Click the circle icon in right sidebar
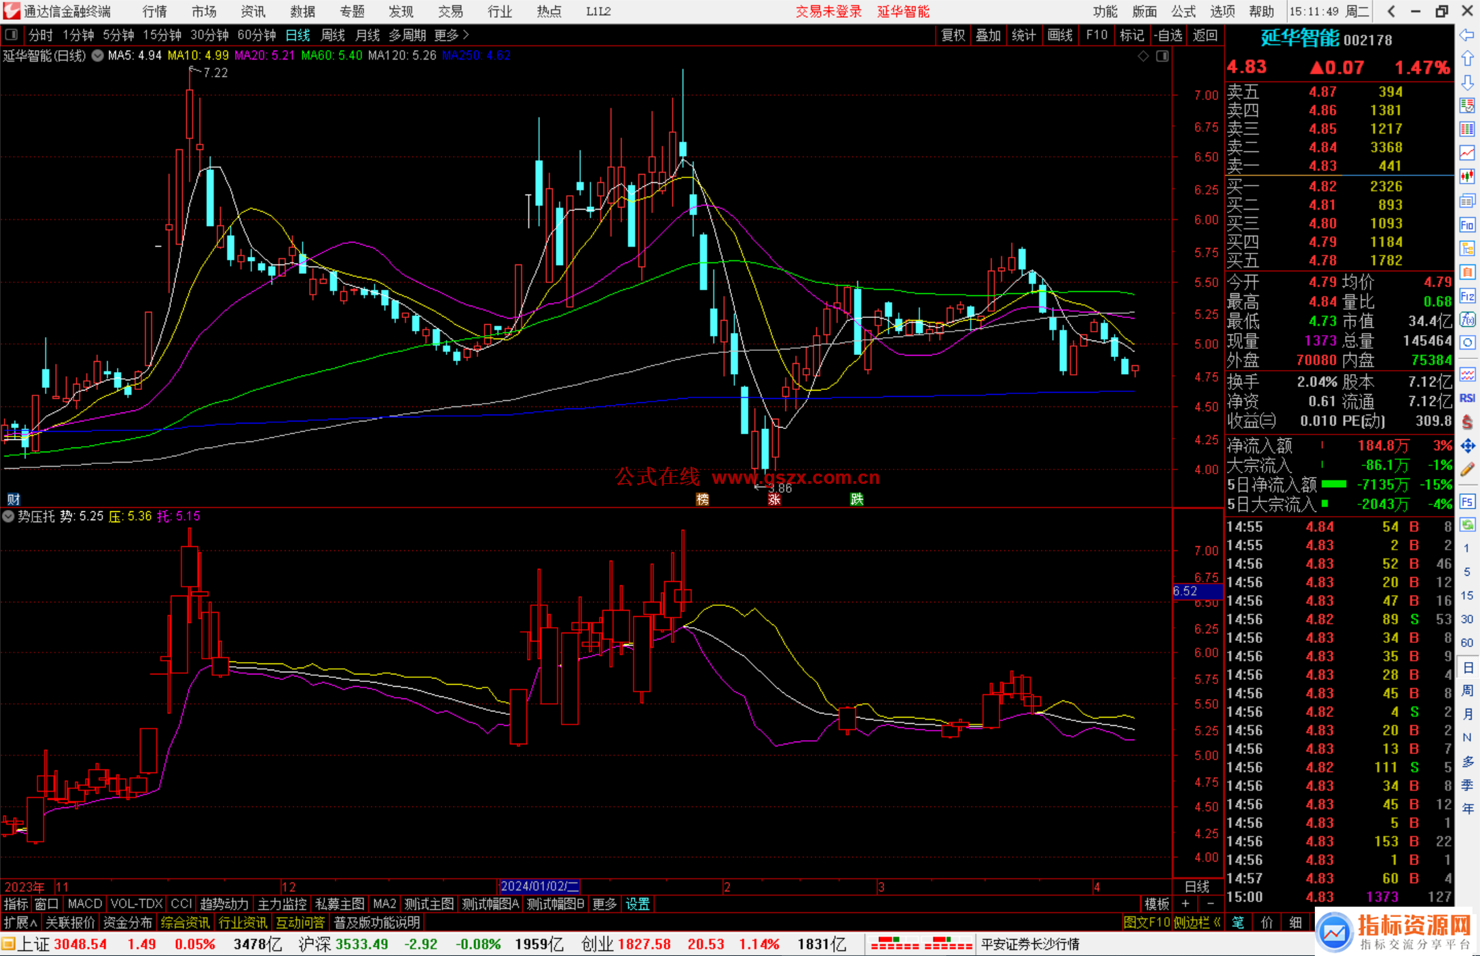The width and height of the screenshot is (1480, 956). [x=1467, y=343]
